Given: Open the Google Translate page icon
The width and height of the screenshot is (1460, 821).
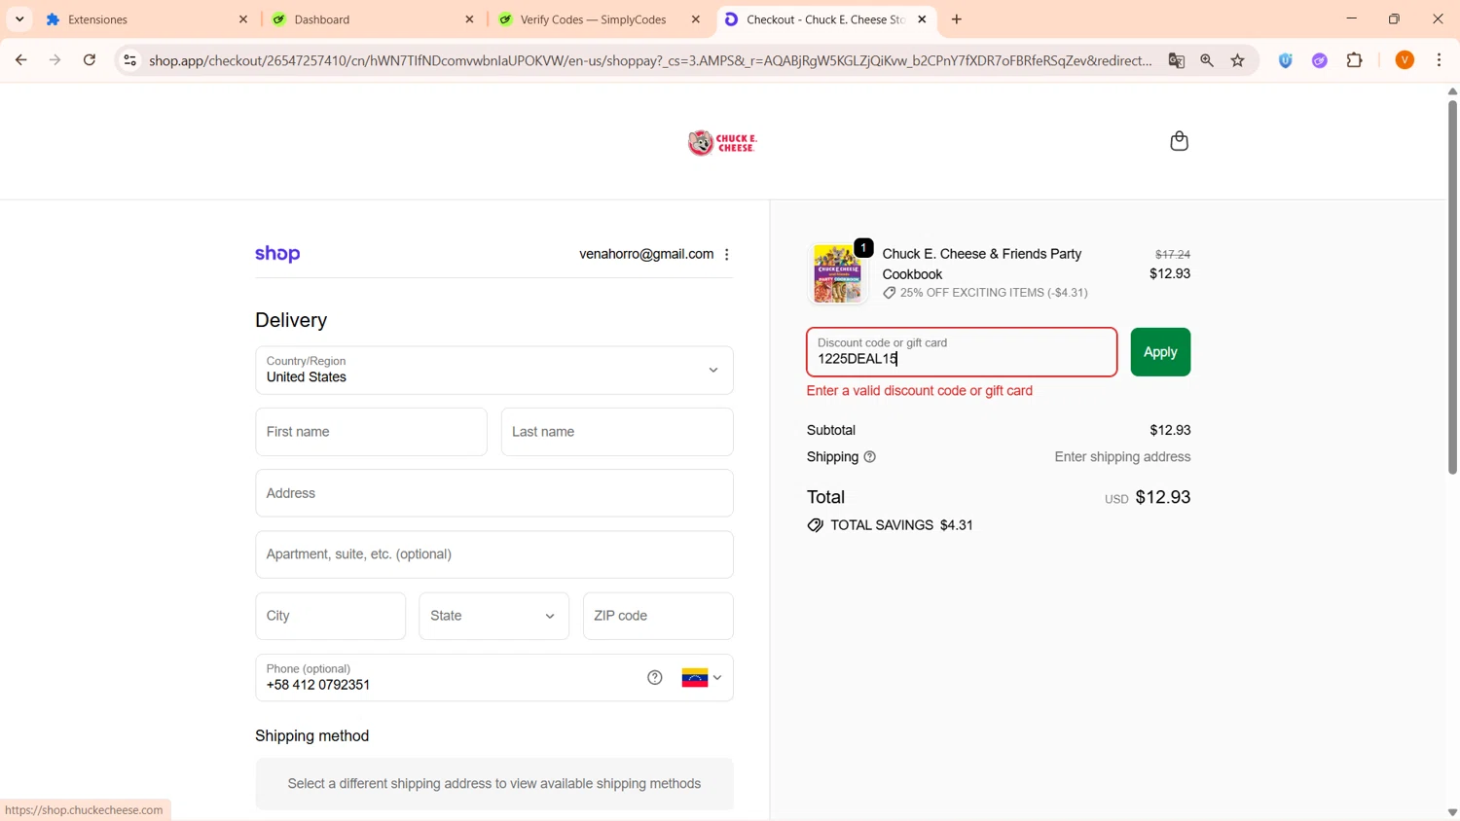Looking at the screenshot, I should tap(1177, 60).
